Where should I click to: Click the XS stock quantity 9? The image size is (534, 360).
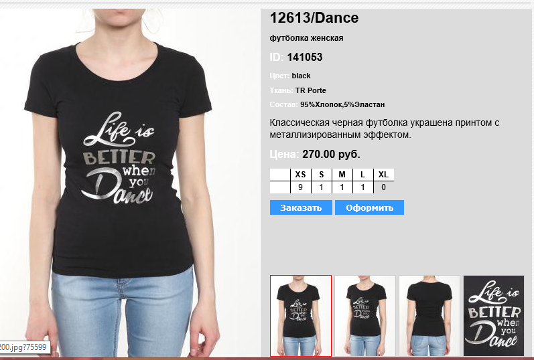(300, 187)
